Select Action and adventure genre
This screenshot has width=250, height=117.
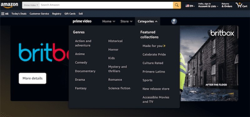pyautogui.click(x=83, y=43)
